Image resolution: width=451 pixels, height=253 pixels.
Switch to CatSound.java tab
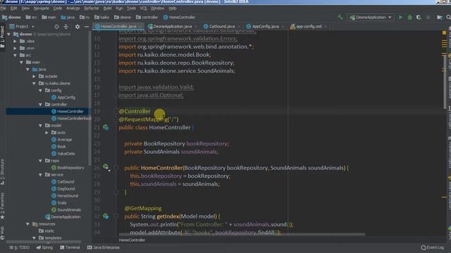221,27
